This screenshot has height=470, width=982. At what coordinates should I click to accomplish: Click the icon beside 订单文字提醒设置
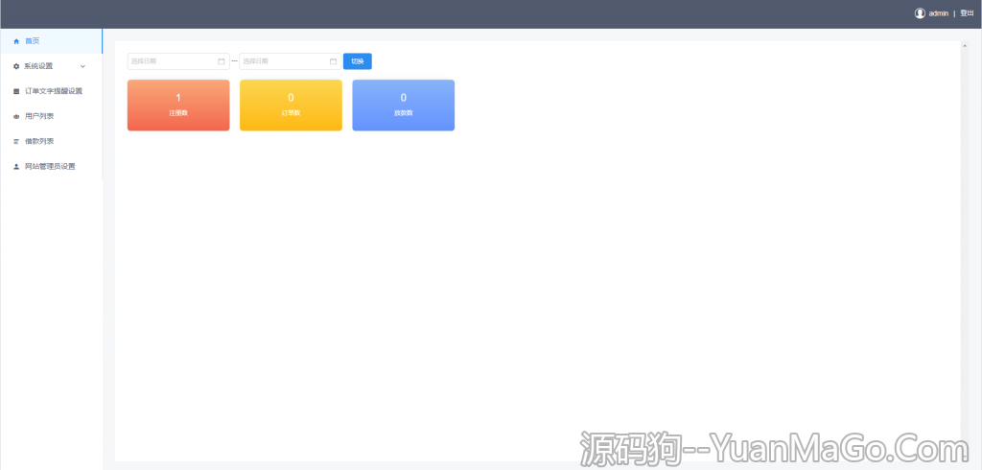click(16, 91)
